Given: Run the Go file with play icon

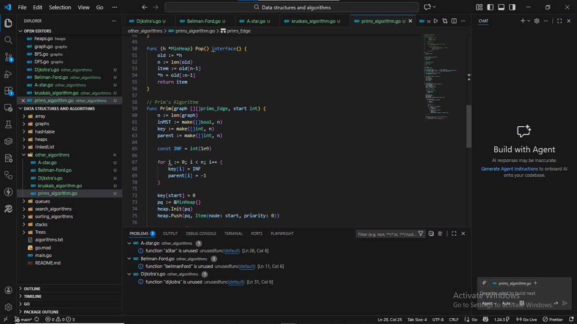Looking at the screenshot, I should pyautogui.click(x=436, y=21).
